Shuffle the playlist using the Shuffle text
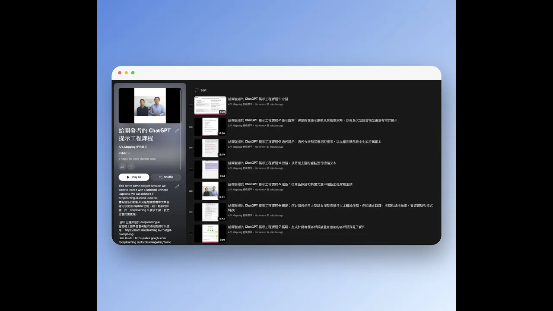Image resolution: width=553 pixels, height=311 pixels. [168, 177]
